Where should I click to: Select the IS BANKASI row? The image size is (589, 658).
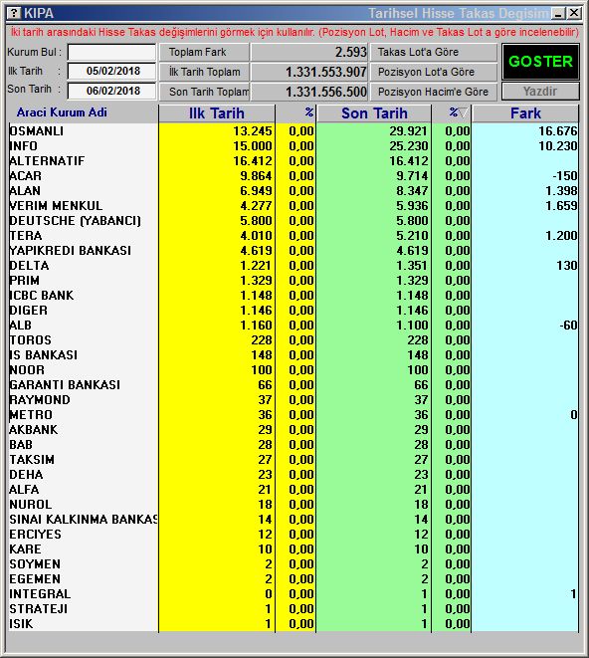[294, 355]
